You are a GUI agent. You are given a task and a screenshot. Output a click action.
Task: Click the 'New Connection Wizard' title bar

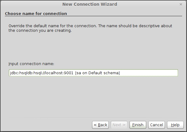pos(90,4)
